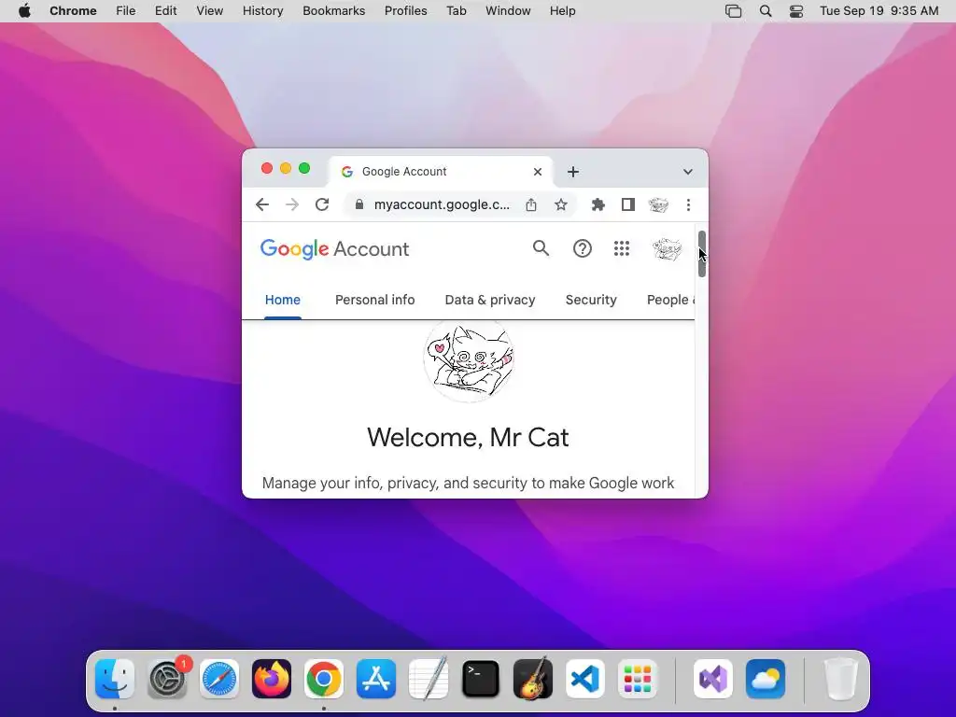
Task: Open the Security tab
Action: click(x=591, y=300)
